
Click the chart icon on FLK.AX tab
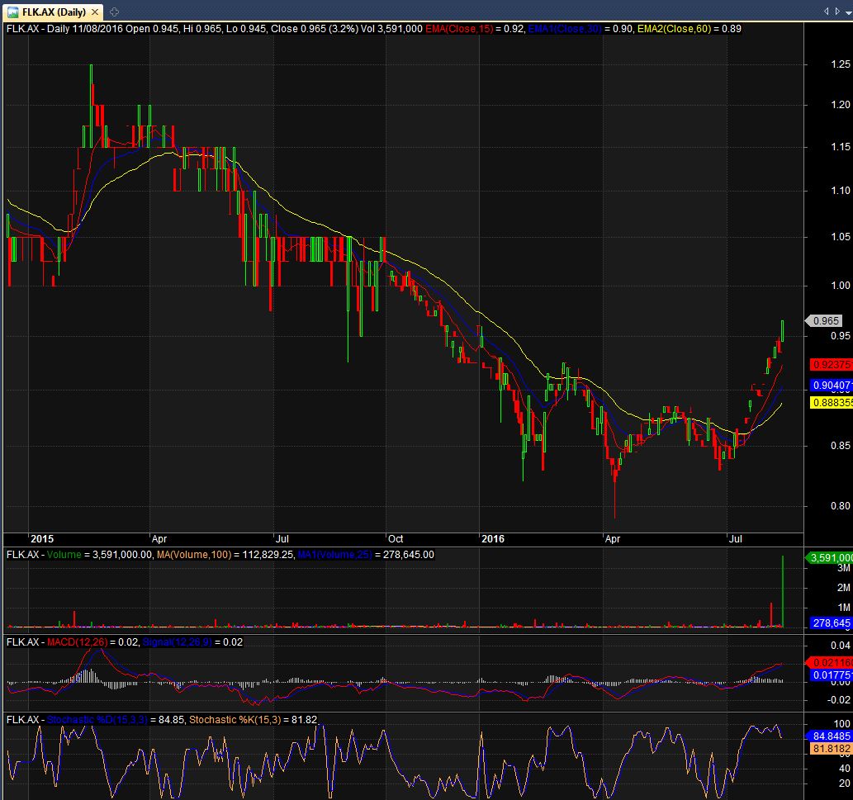pos(12,12)
